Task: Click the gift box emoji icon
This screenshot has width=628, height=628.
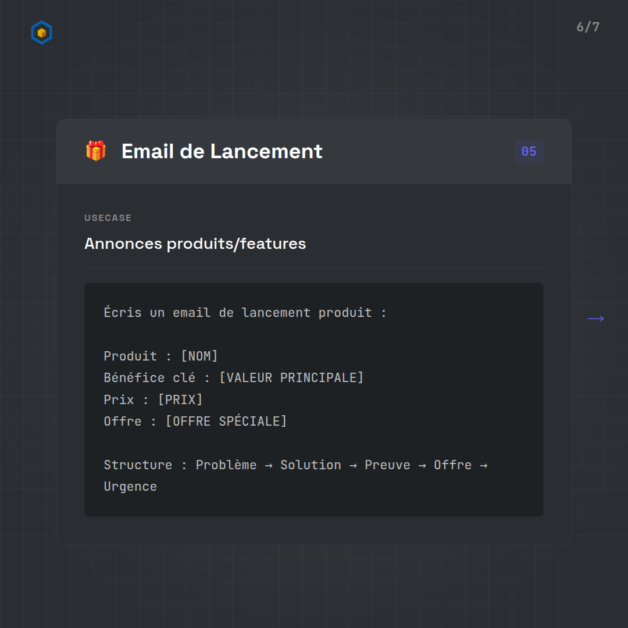Action: [x=96, y=151]
